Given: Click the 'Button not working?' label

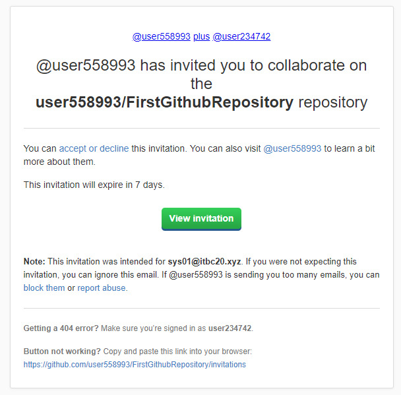Looking at the screenshot, I should [62, 351].
